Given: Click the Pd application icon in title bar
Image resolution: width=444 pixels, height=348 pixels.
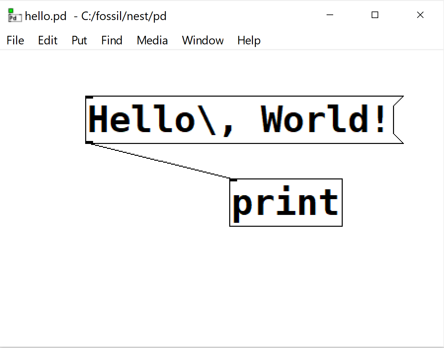Looking at the screenshot, I should (x=14, y=15).
